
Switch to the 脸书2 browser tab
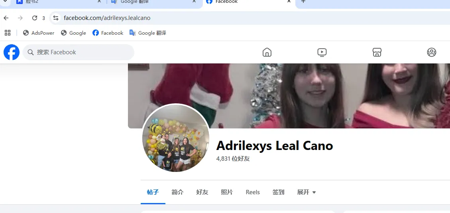[x=59, y=2]
